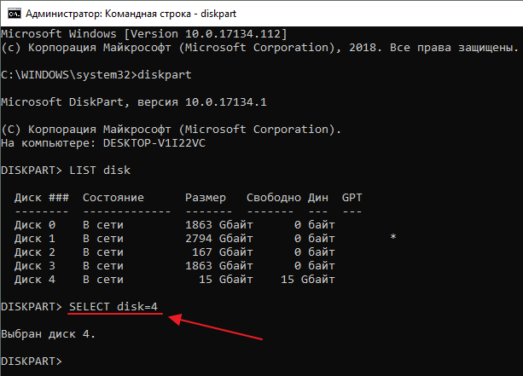Click the underlined 'SELECT disk=4' command
The height and width of the screenshot is (376, 523).
click(113, 307)
